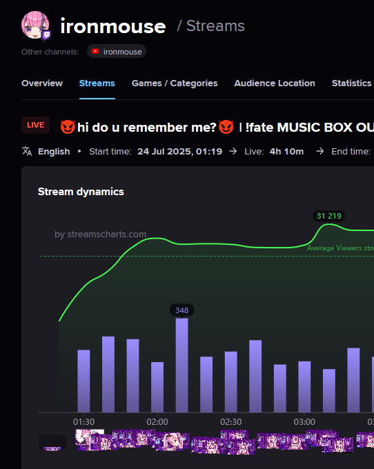This screenshot has width=374, height=469.
Task: Click the language translate icon beside English
Action: [x=27, y=151]
